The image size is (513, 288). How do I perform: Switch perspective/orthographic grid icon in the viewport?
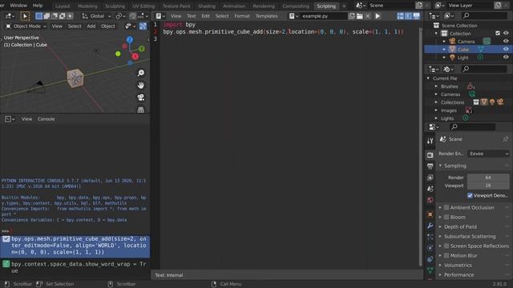click(141, 110)
